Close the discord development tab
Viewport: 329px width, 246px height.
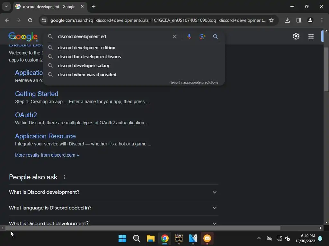[82, 6]
